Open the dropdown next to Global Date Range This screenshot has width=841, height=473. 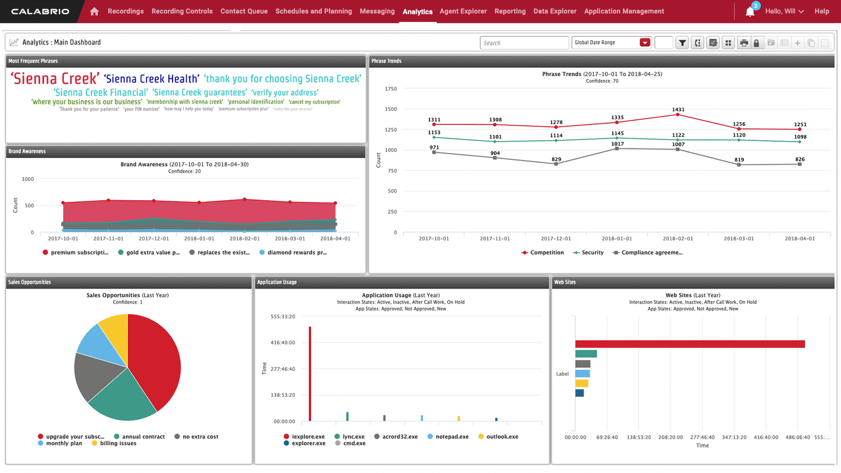645,42
